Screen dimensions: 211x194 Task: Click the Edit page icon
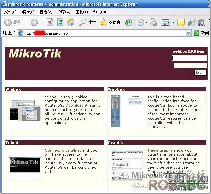(x=165, y=22)
